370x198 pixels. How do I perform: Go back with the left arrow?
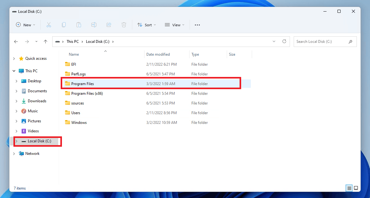pyautogui.click(x=16, y=42)
